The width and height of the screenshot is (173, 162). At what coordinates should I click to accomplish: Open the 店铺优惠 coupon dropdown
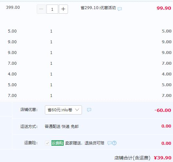click(63, 110)
